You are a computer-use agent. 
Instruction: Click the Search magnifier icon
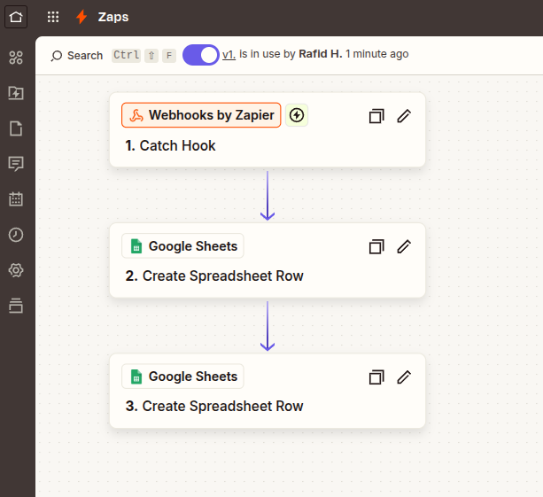tap(57, 56)
